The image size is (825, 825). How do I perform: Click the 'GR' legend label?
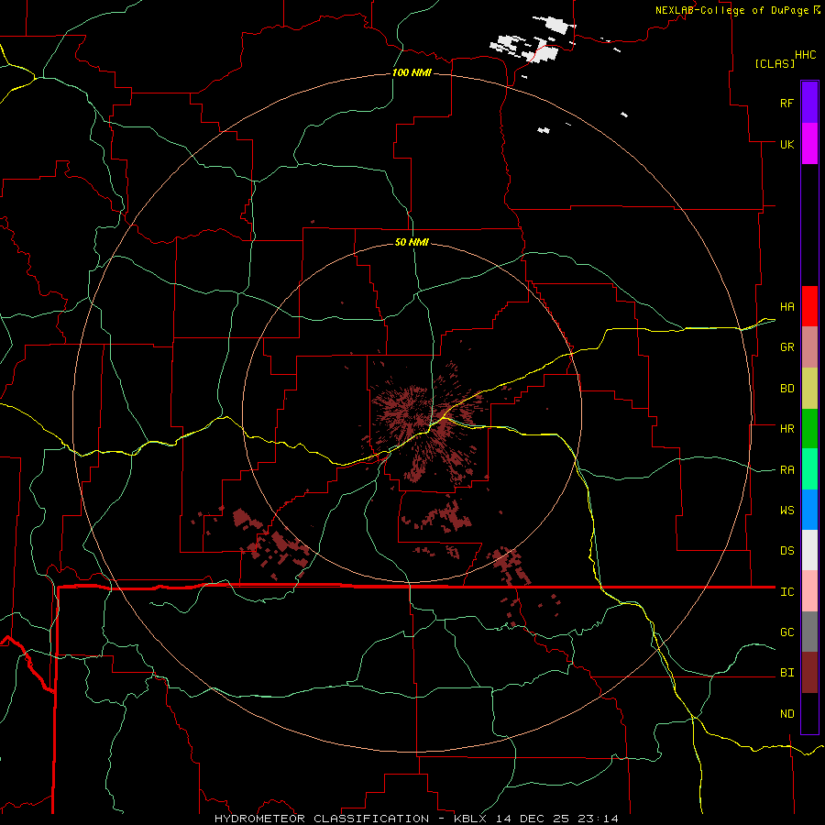coord(786,347)
